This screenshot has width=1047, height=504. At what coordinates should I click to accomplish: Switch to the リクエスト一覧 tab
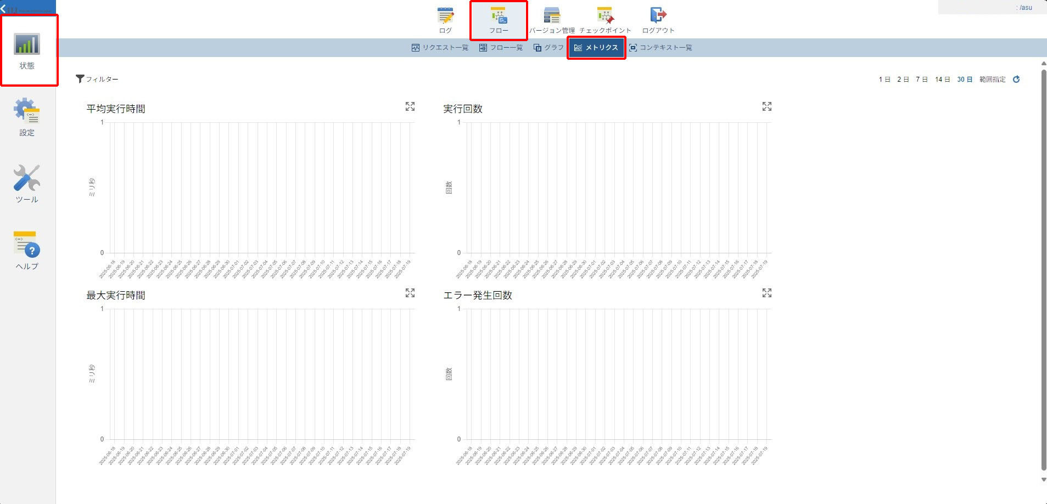click(440, 48)
